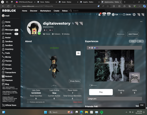Viewport: 147px width, 115px height.
Task: Click the Roblox logo
Action: pos(9,11)
